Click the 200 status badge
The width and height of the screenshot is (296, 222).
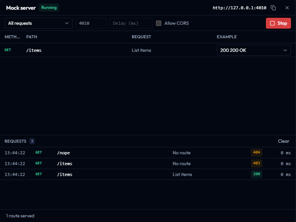257,174
